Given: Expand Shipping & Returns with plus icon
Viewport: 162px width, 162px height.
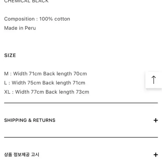Looking at the screenshot, I should coord(156,120).
